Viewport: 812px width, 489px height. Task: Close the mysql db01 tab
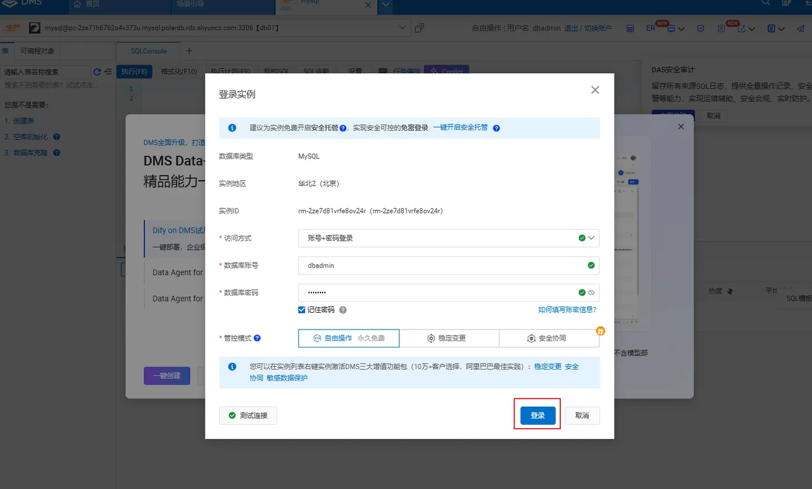click(368, 5)
